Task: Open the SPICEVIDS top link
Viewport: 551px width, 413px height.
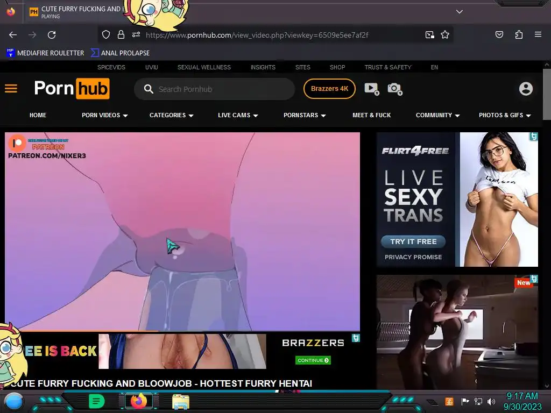Action: coord(111,67)
